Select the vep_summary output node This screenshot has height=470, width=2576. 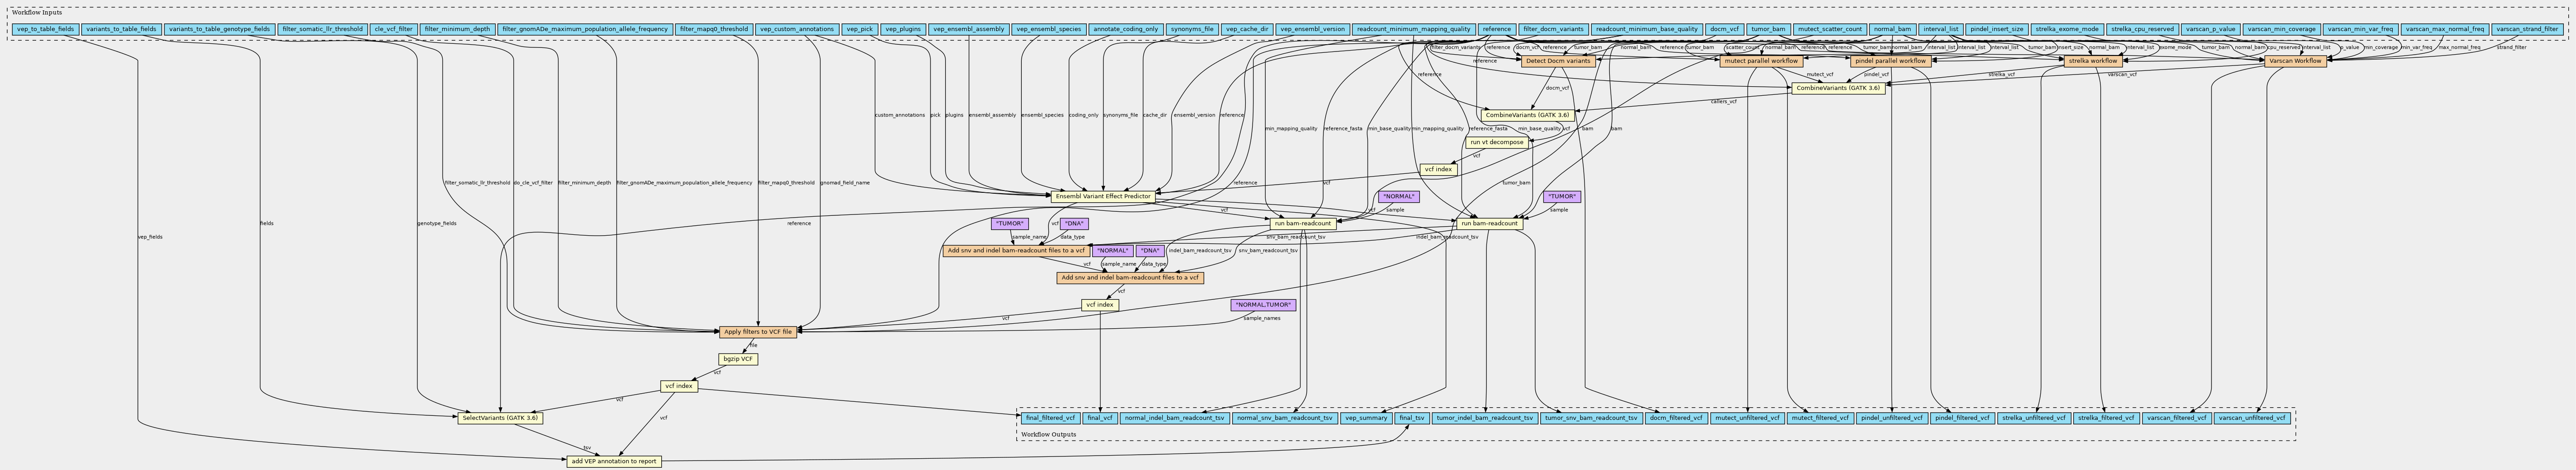[x=1365, y=417]
